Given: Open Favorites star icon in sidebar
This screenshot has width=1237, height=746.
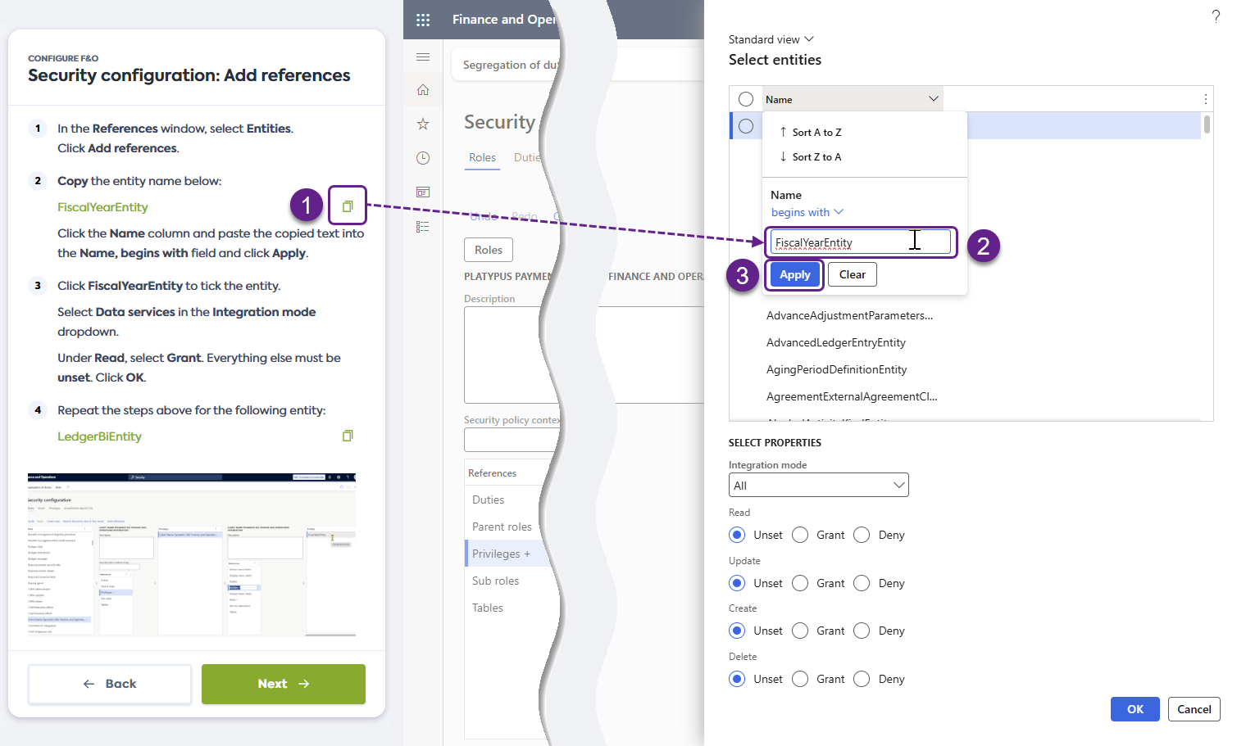Looking at the screenshot, I should point(423,124).
